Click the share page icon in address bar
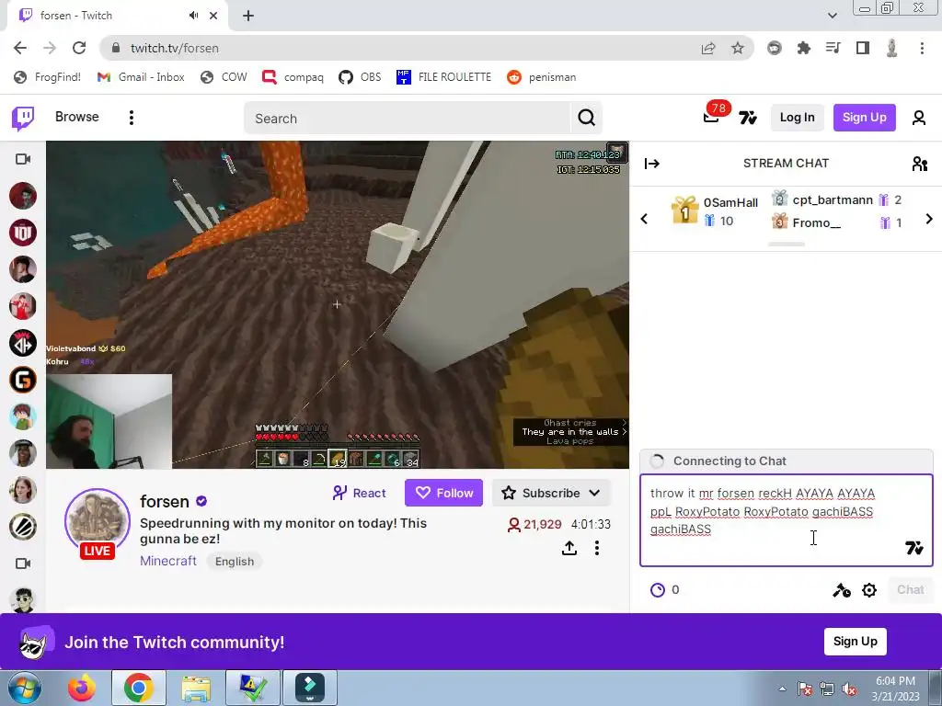942x706 pixels. (x=708, y=48)
